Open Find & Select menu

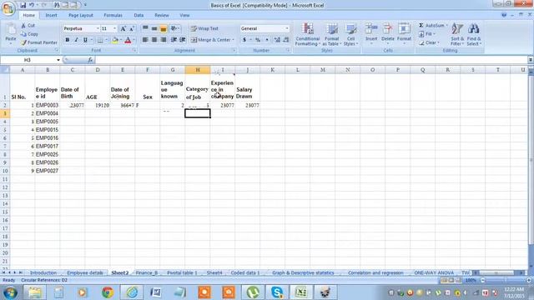coord(473,34)
